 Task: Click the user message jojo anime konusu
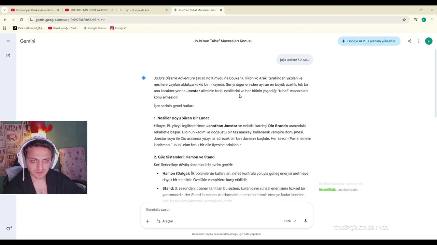295,60
